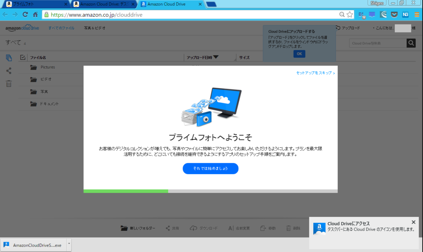This screenshot has width=423, height=252.
Task: Sort by アップロード日時 dropdown arrow
Action: pos(216,57)
